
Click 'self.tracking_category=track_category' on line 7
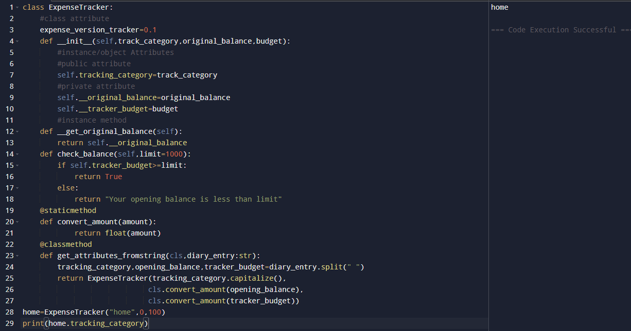pyautogui.click(x=137, y=75)
